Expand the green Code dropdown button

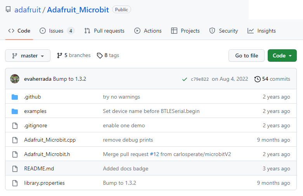click(282, 56)
